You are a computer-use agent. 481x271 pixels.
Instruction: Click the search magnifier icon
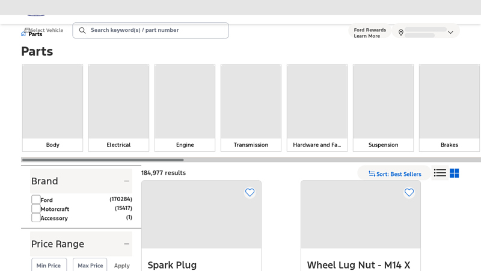click(82, 31)
